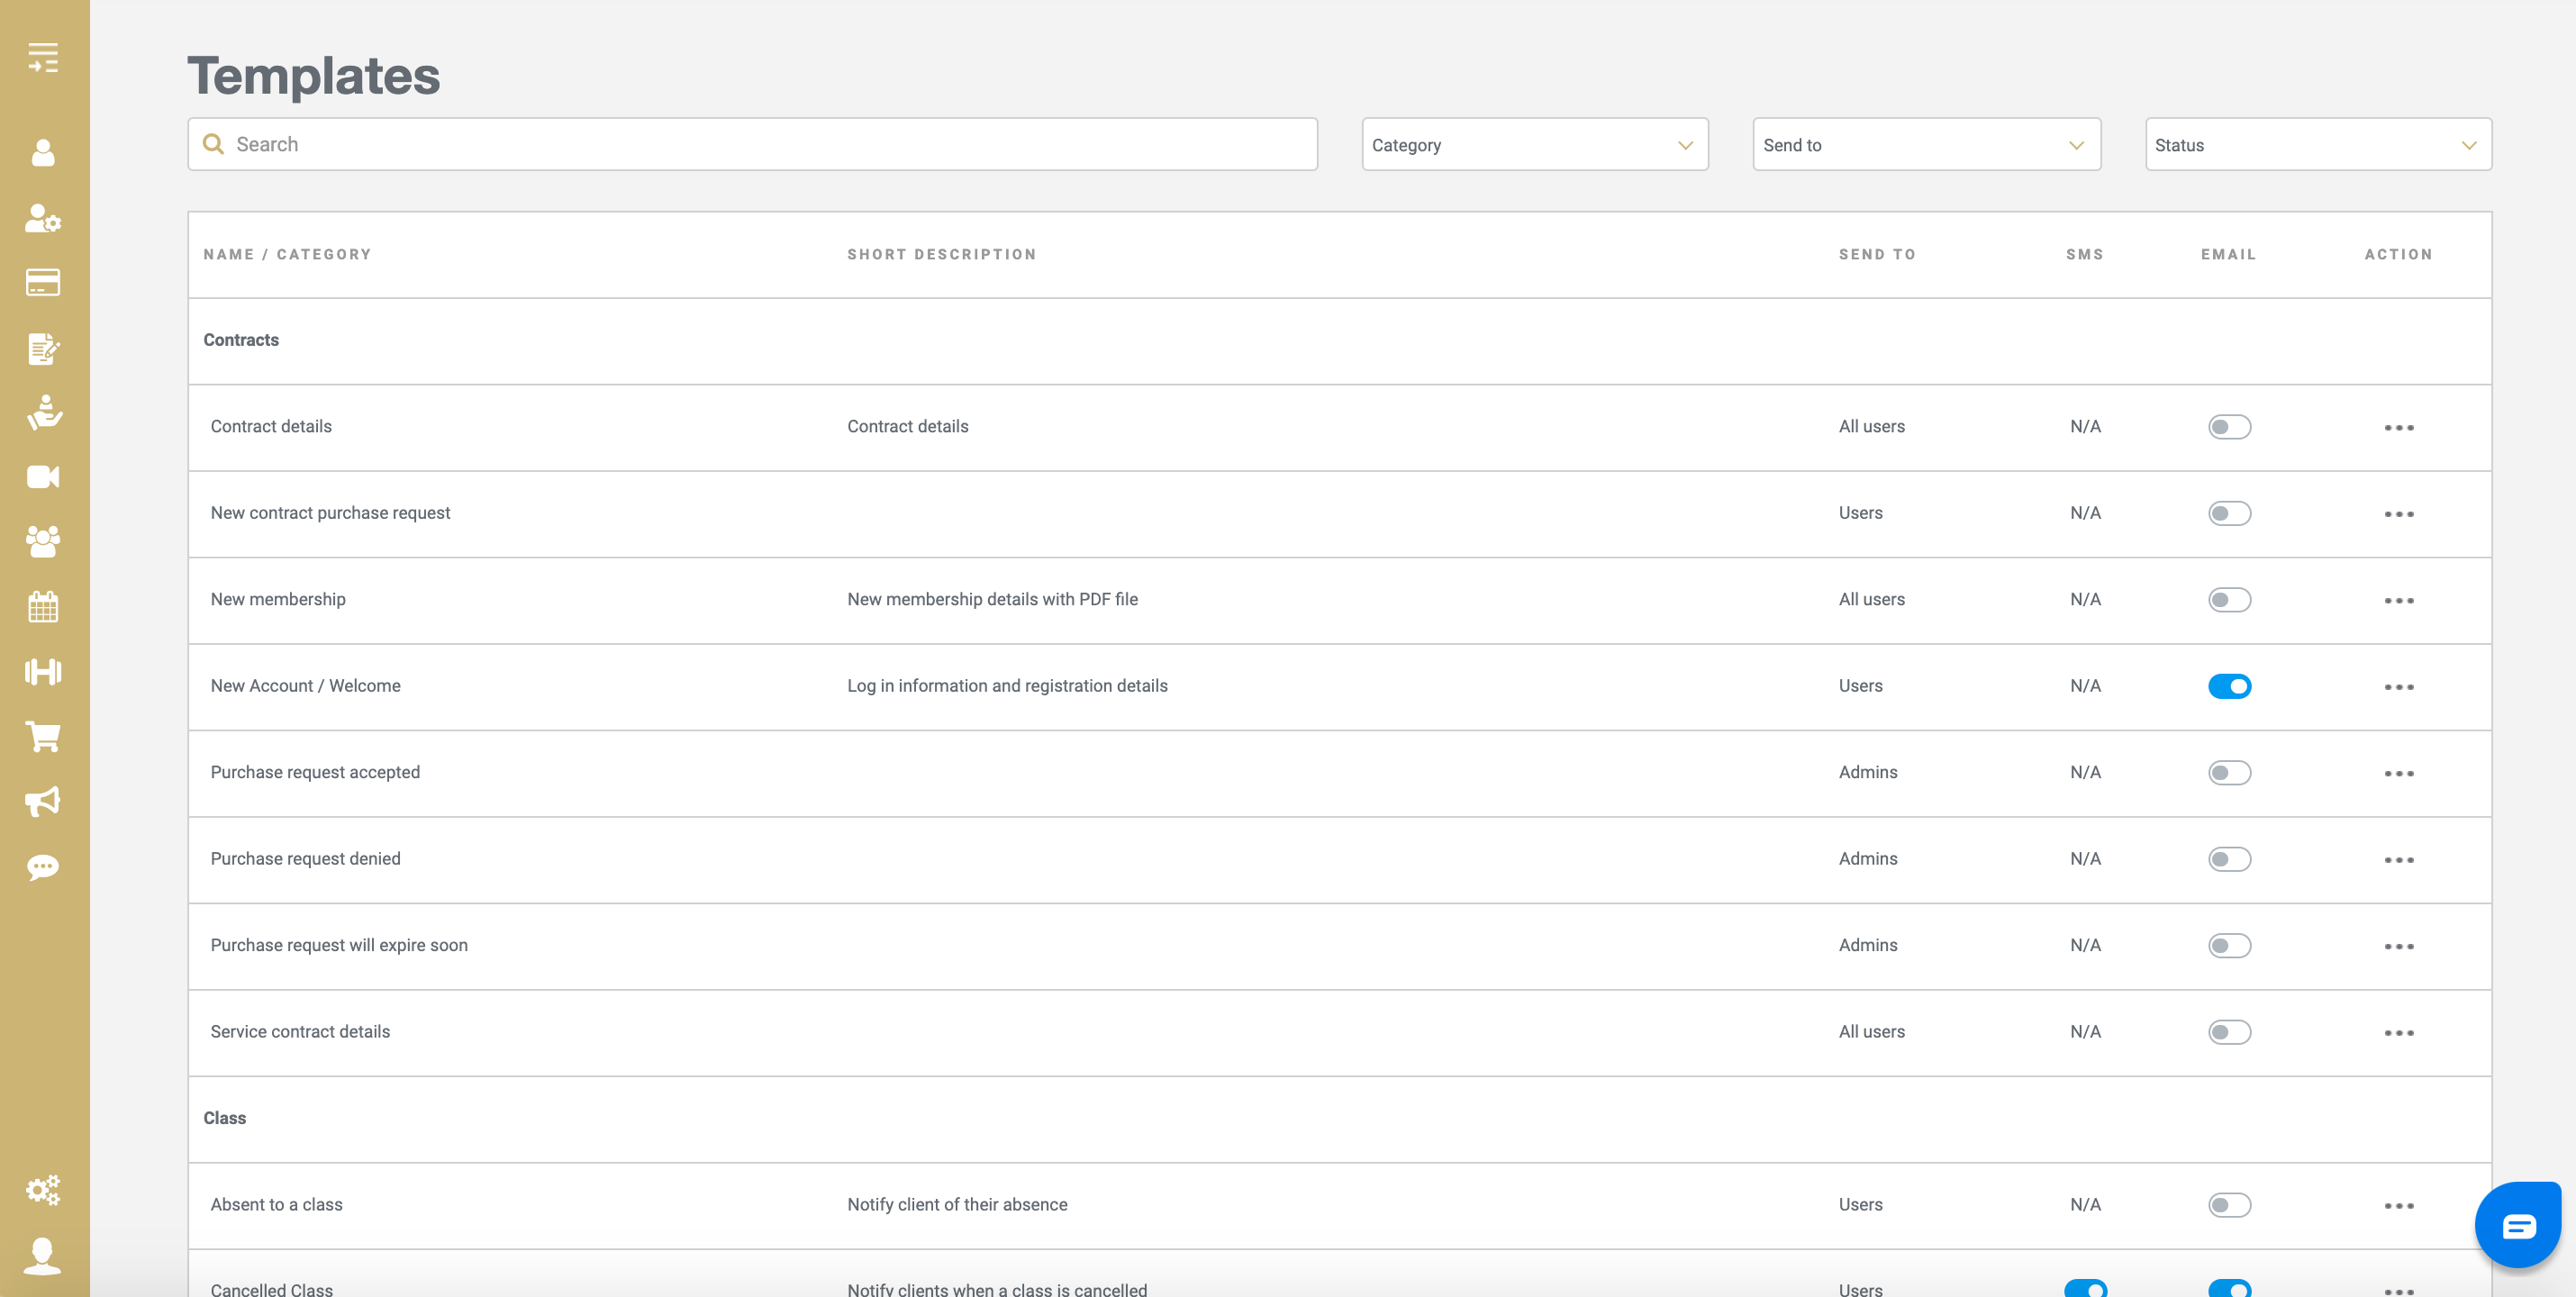Screen dimensions: 2576x1297
Task: Open actions menu for New membership
Action: point(2399,601)
